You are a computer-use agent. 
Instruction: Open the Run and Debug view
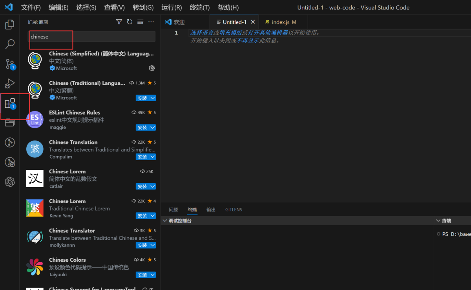click(10, 84)
